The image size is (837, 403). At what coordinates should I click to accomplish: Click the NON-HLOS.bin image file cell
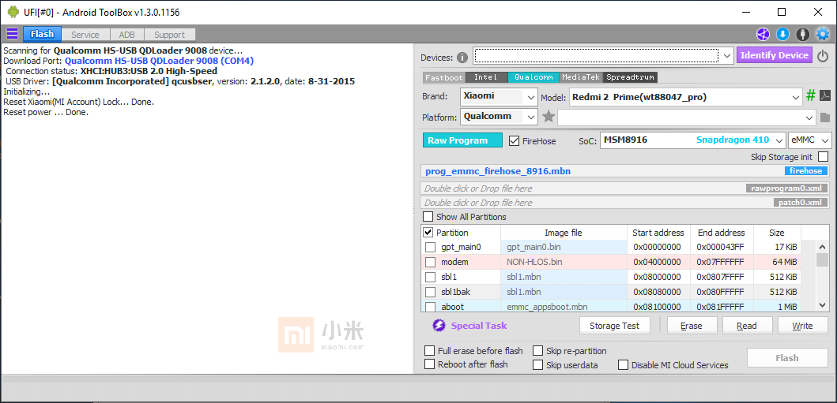(x=564, y=262)
